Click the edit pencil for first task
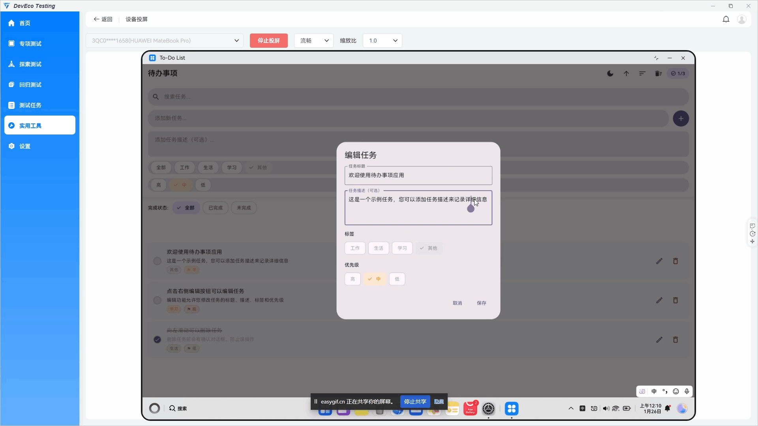Viewport: 758px width, 426px height. [x=659, y=261]
